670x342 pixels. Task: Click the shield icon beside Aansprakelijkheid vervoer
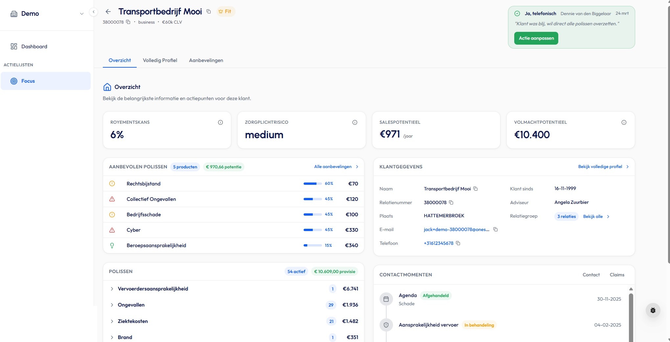click(386, 325)
